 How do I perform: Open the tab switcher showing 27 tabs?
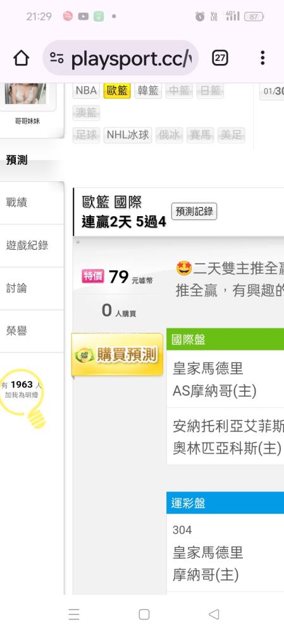pos(220,58)
